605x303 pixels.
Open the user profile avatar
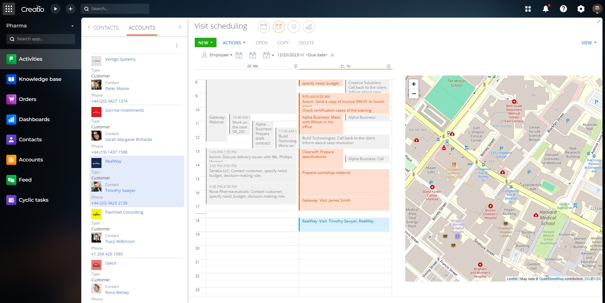pos(597,9)
